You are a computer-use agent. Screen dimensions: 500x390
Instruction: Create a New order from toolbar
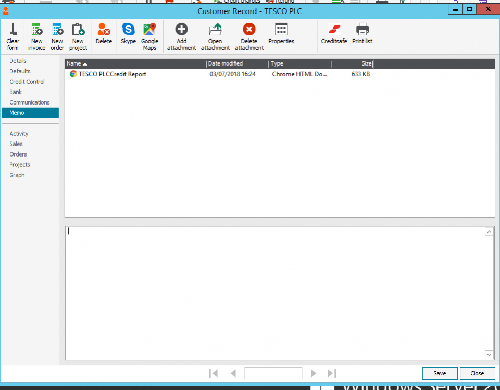point(57,36)
